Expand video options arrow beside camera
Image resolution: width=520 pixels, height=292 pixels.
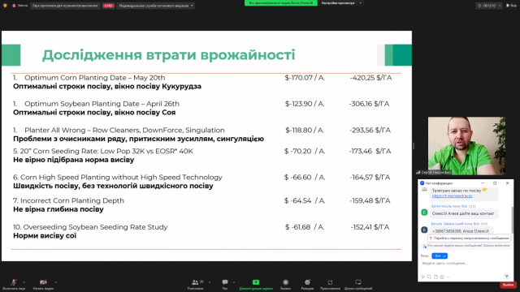point(56,282)
